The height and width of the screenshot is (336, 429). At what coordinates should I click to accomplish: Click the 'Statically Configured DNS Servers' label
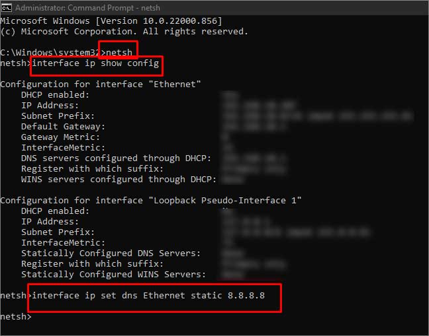111,253
